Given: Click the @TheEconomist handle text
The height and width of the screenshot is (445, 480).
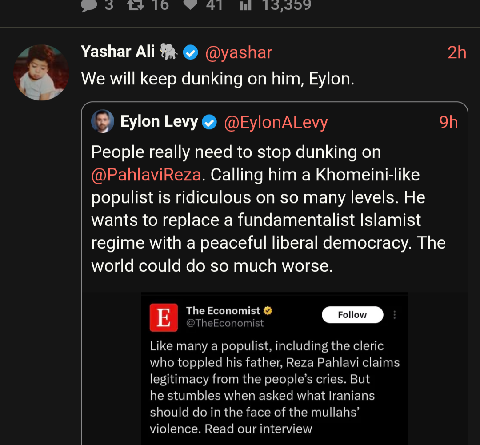Looking at the screenshot, I should pyautogui.click(x=225, y=323).
